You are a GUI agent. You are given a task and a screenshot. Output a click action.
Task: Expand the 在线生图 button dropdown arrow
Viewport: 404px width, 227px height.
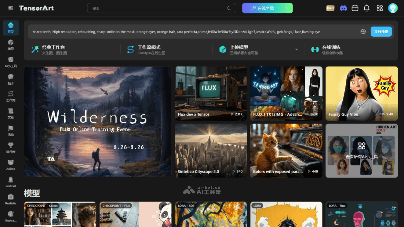pos(287,8)
